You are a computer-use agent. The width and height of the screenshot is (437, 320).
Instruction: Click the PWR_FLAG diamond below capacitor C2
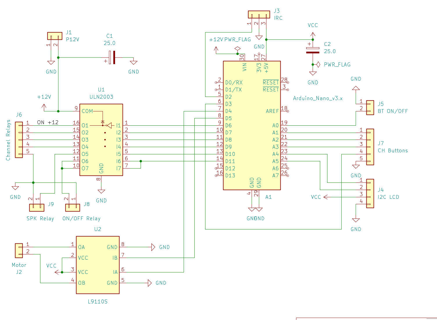point(318,64)
